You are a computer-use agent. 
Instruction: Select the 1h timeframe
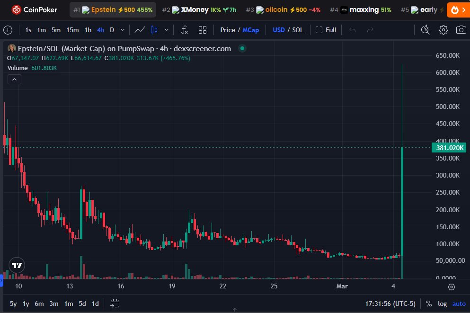(x=88, y=30)
